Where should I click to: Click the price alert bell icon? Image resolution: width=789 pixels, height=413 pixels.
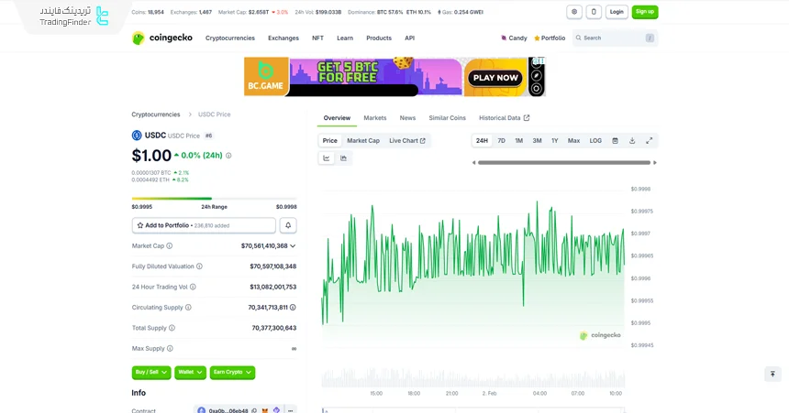pyautogui.click(x=288, y=225)
